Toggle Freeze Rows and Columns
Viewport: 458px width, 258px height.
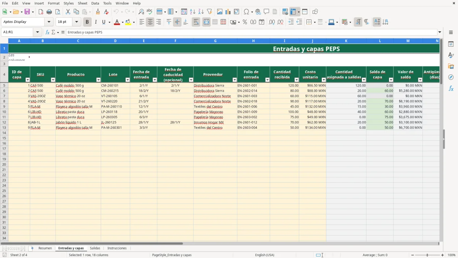(293, 12)
